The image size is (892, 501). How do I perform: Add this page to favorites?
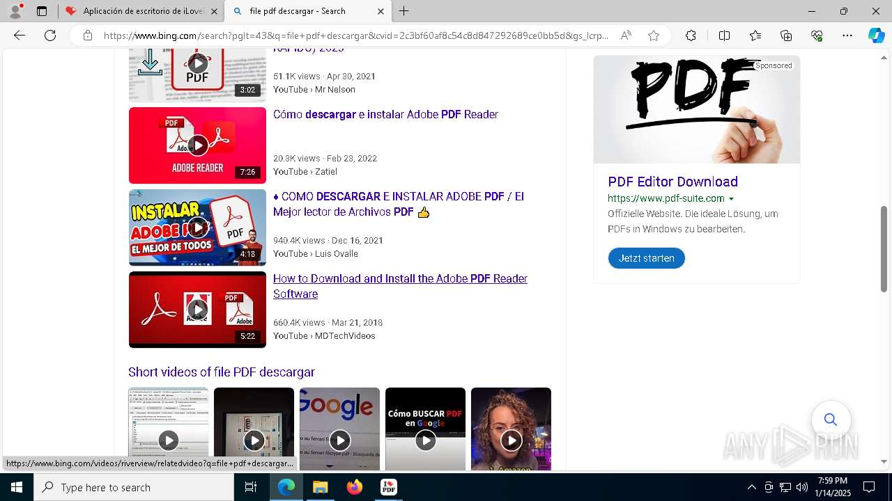[654, 35]
